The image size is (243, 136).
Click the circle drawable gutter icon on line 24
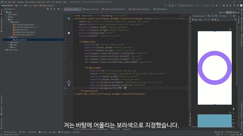pyautogui.click(x=69, y=82)
